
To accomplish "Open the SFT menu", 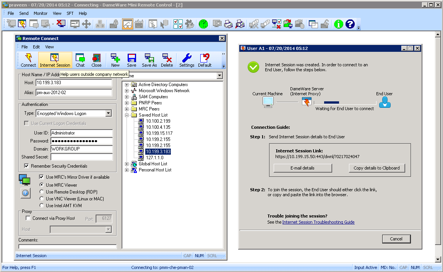I will tap(70, 13).
